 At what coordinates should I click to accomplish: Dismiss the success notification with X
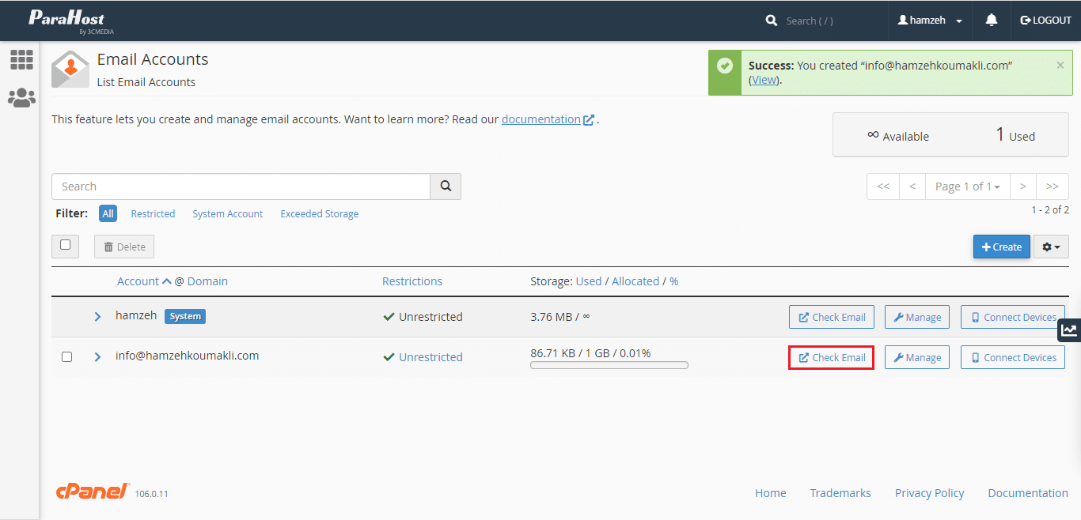(x=1060, y=66)
